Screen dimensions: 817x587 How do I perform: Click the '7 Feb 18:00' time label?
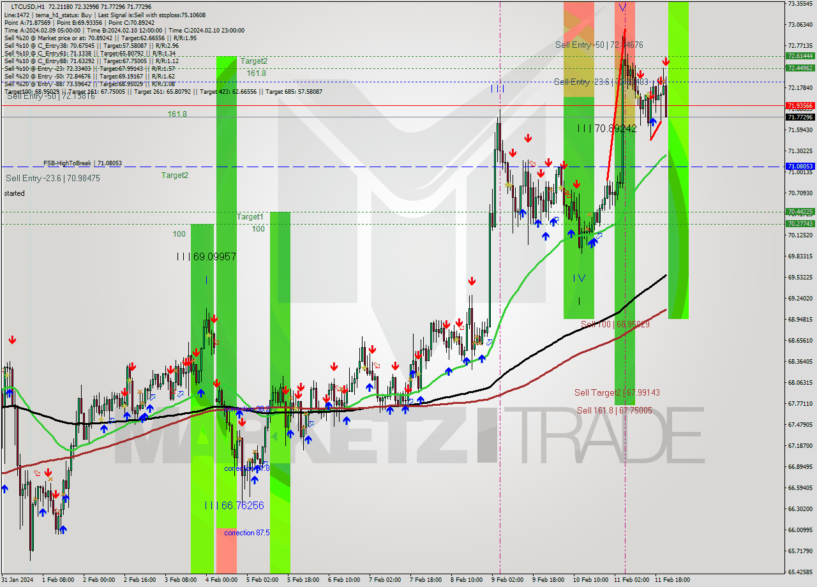coord(426,581)
